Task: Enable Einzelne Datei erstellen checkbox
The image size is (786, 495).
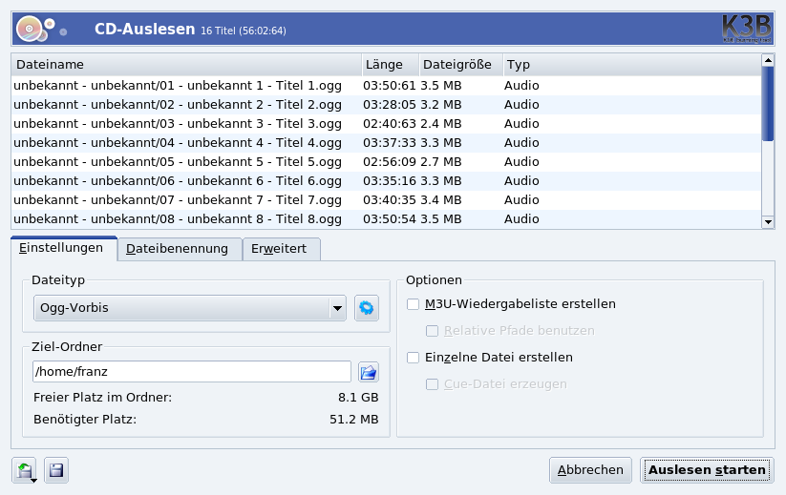Action: click(413, 358)
